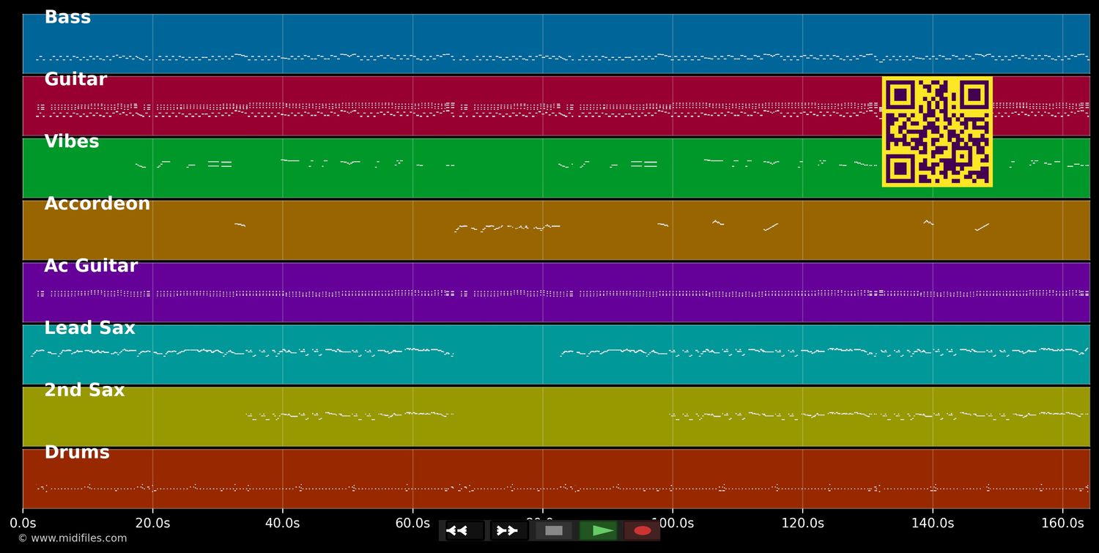Screen dimensions: 1099x553
Task: Jump to the 120.0s timeline marker
Action: click(x=802, y=523)
